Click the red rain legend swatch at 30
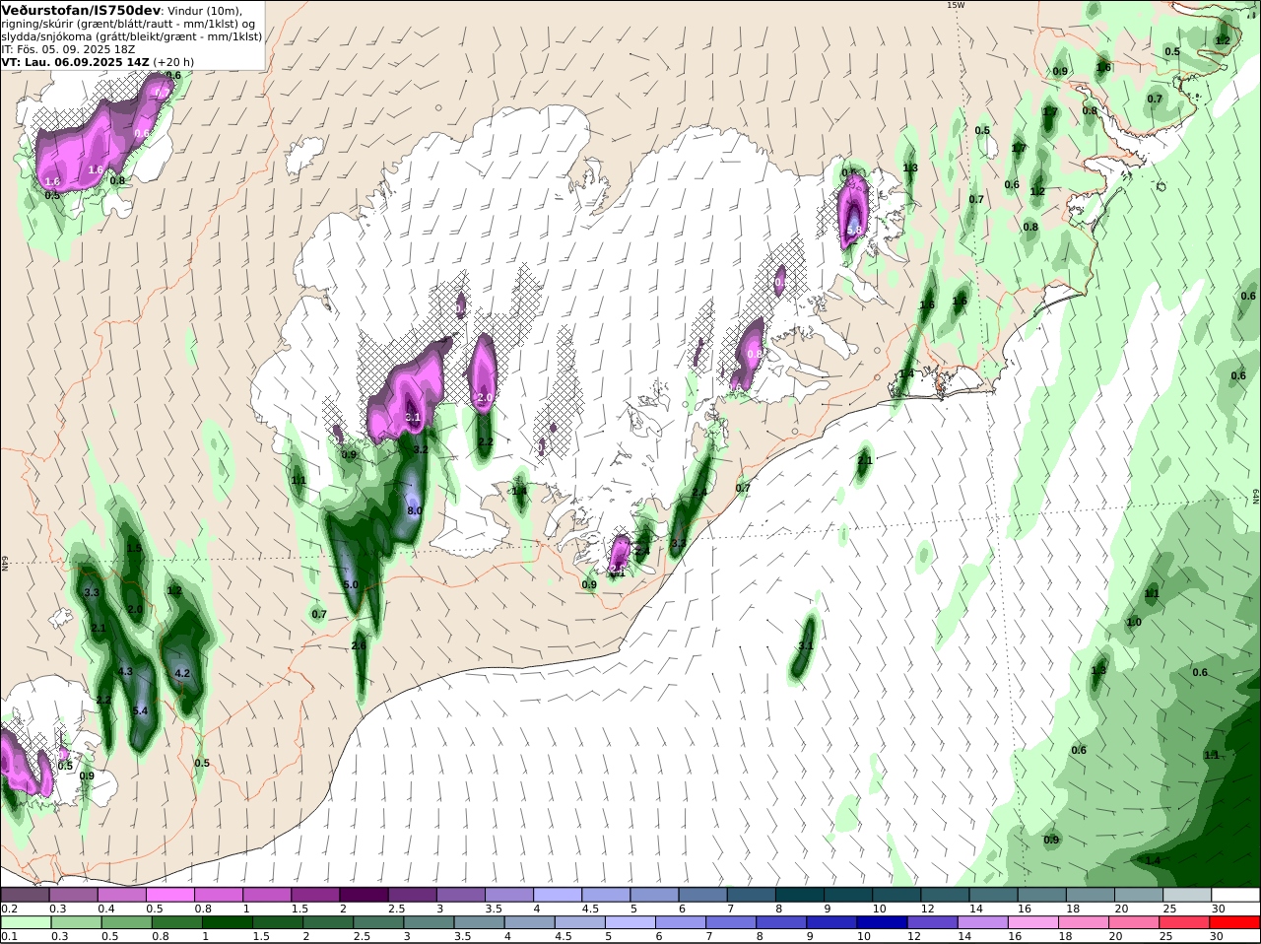The image size is (1261, 944). (x=1233, y=922)
